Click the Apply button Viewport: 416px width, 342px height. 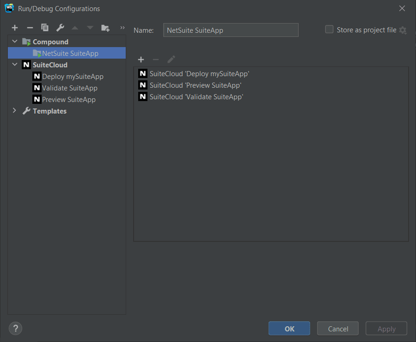click(386, 329)
